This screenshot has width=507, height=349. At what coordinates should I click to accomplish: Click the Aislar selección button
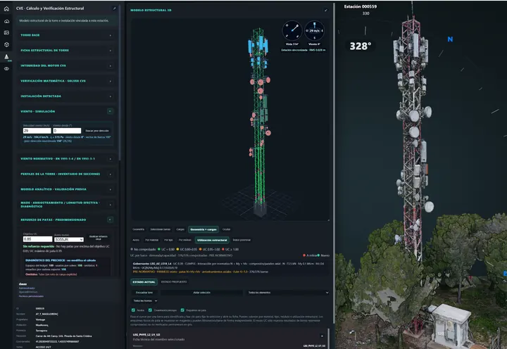pos(202,293)
